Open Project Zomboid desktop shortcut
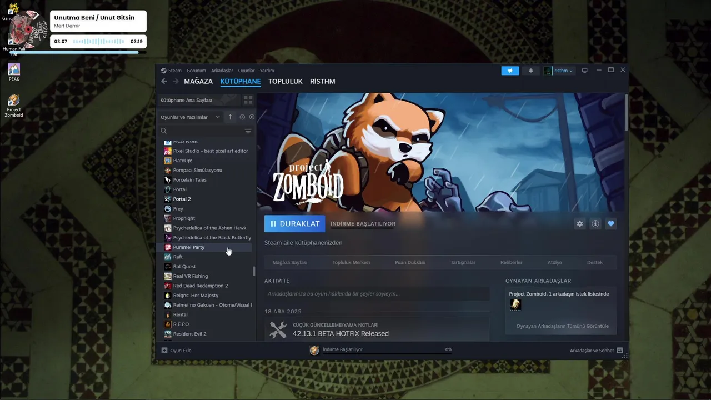 click(14, 106)
